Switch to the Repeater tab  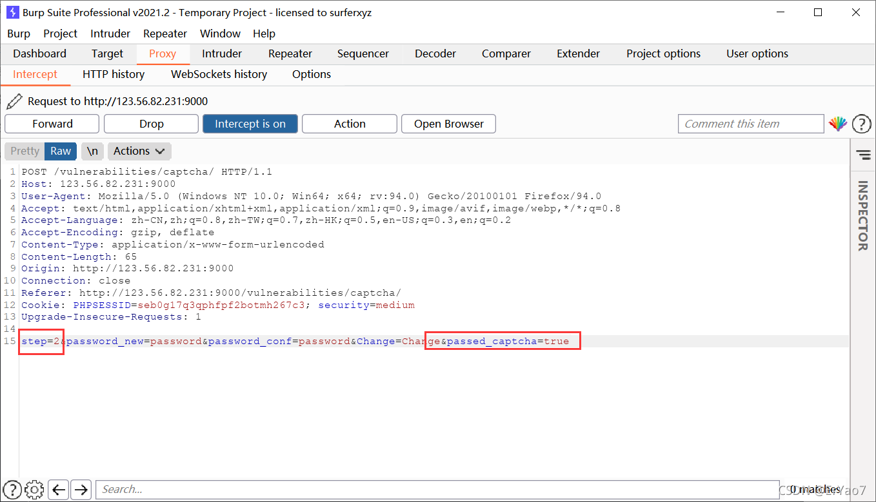(x=290, y=53)
